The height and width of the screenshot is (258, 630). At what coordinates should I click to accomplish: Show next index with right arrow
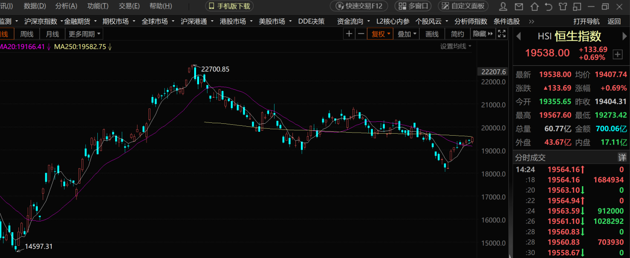point(625,36)
